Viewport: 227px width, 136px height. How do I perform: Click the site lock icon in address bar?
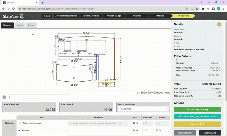click(x=20, y=9)
